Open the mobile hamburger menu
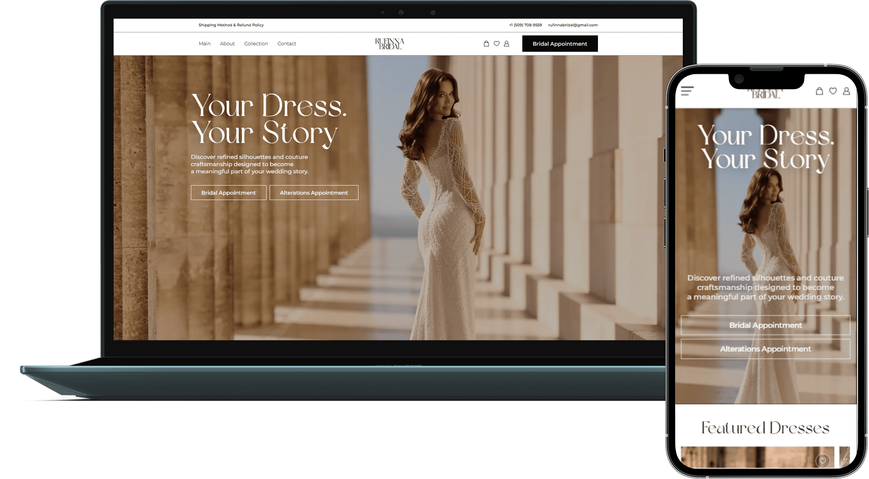Image resolution: width=869 pixels, height=479 pixels. [x=687, y=91]
